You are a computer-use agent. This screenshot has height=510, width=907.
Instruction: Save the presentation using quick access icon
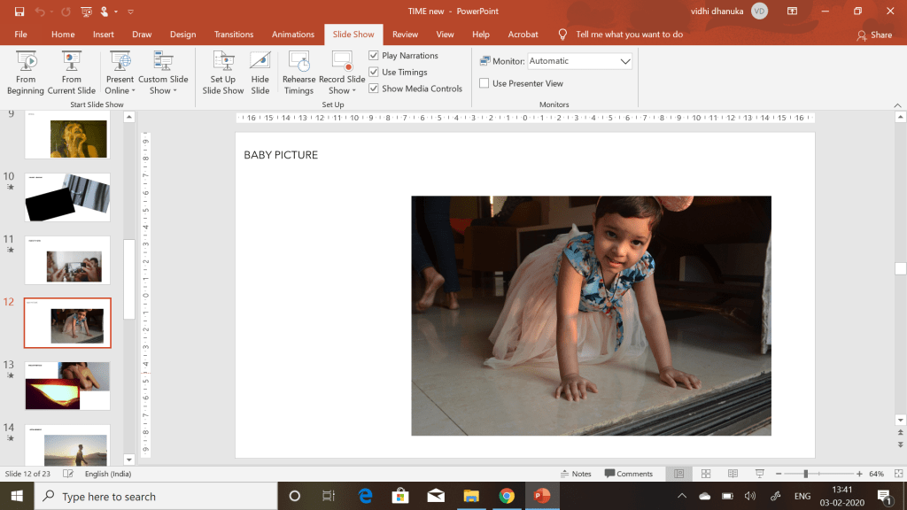pyautogui.click(x=19, y=12)
